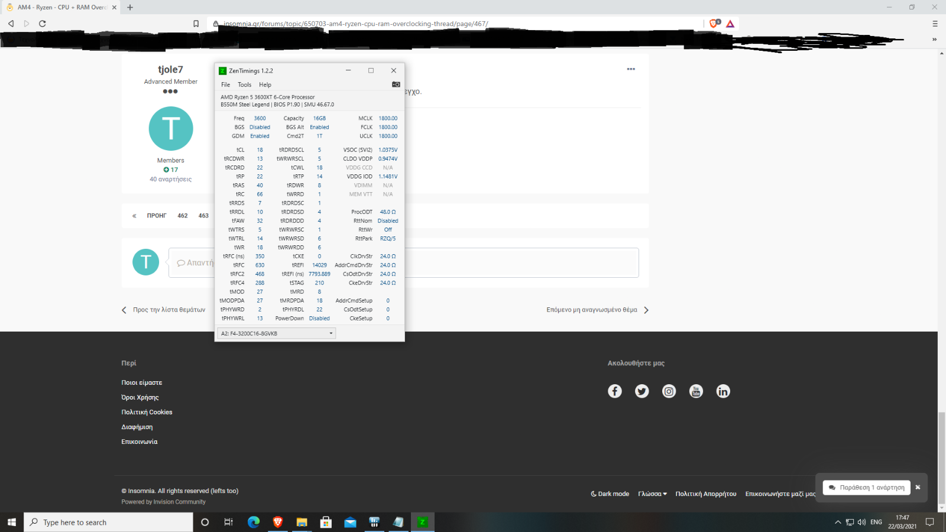Click the page vertical scrollbar thumb

click(x=941, y=458)
